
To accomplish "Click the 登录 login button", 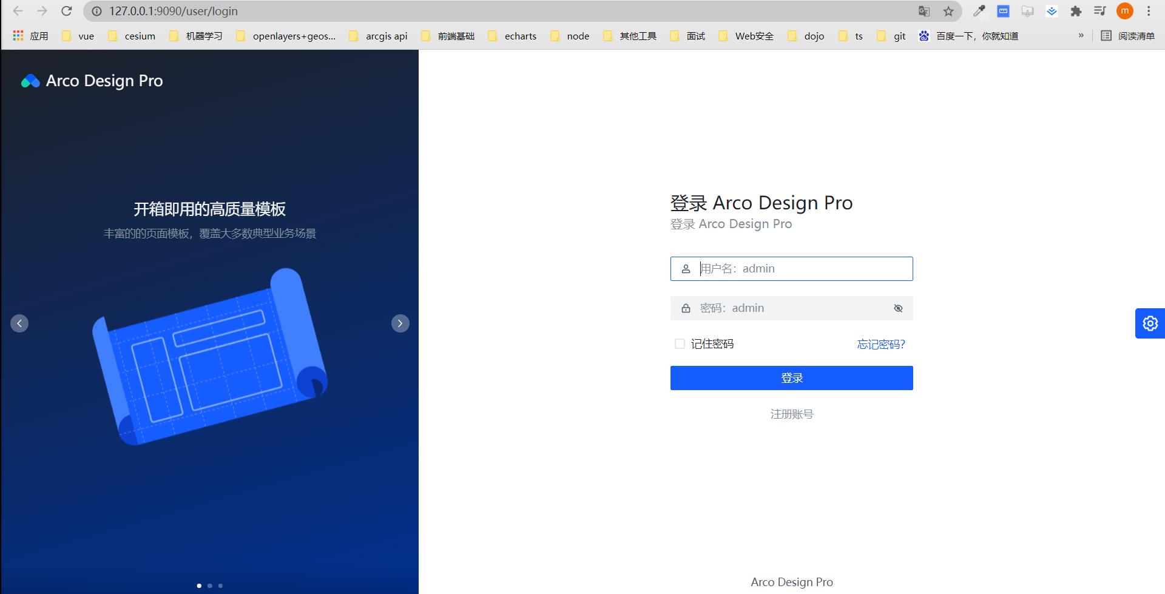I will (x=791, y=377).
